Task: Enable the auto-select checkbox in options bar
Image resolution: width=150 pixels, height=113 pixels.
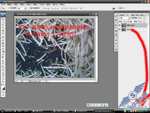Action: [9, 8]
